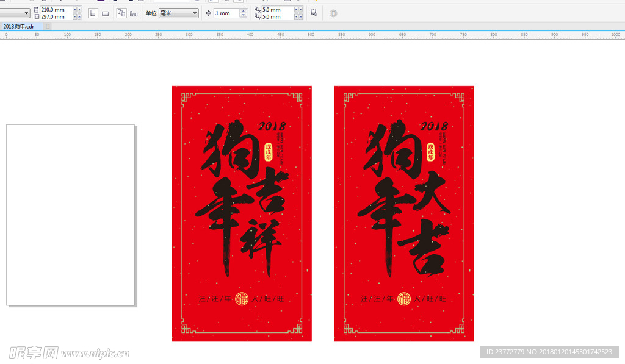Image resolution: width=625 pixels, height=364 pixels.
Task: Open the dropdown arrow on duplicate distance field
Action: [x=297, y=10]
